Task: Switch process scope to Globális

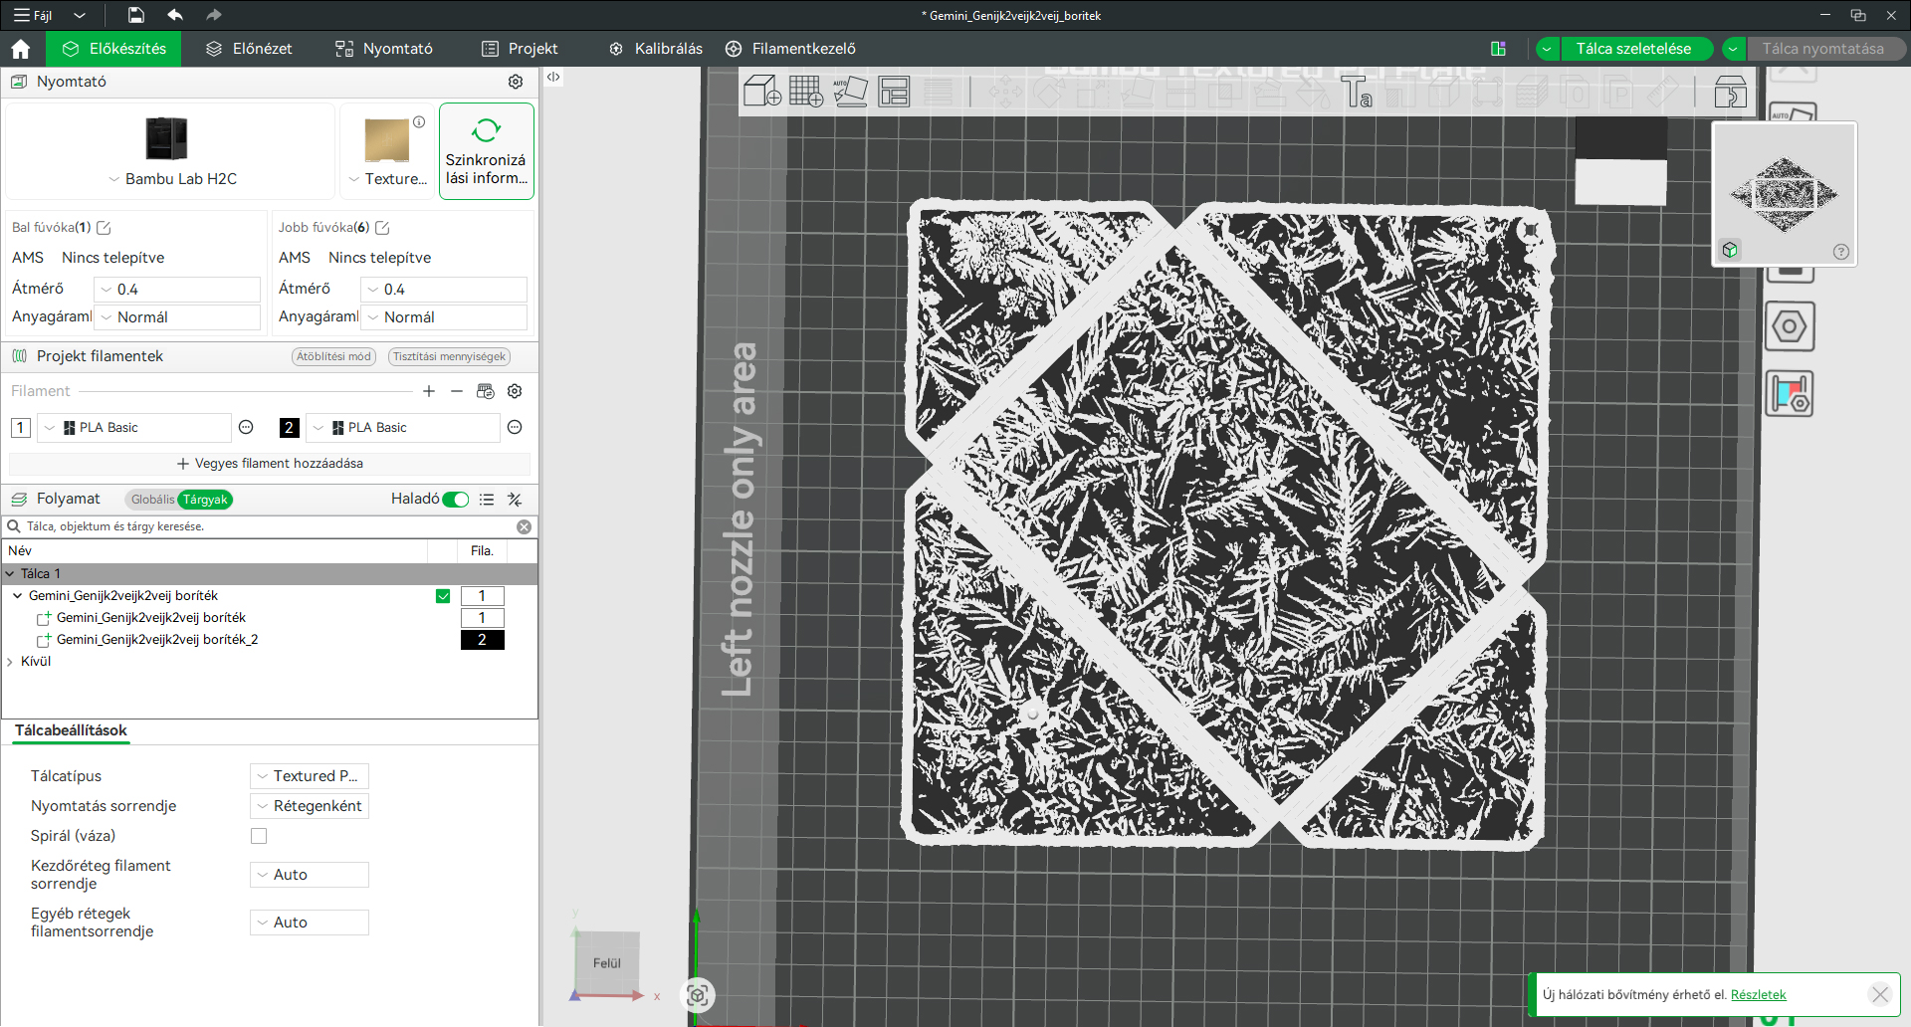Action: coord(152,500)
